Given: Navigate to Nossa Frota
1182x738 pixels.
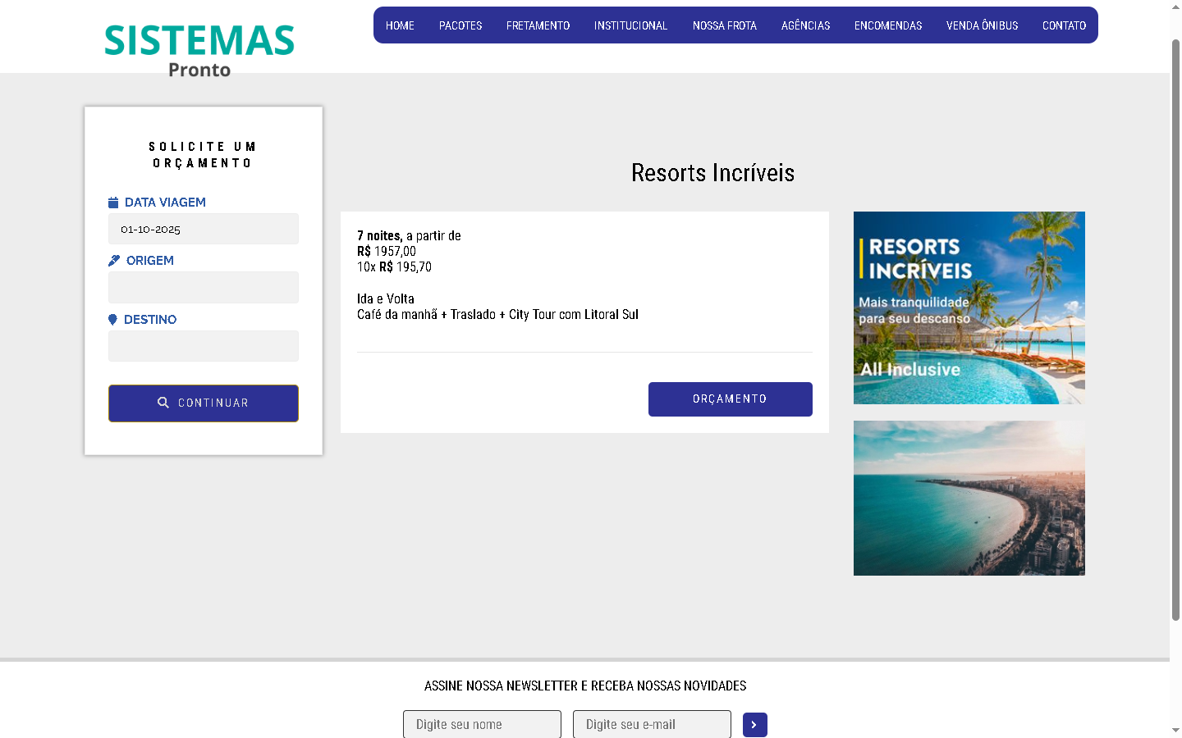Looking at the screenshot, I should click(724, 25).
